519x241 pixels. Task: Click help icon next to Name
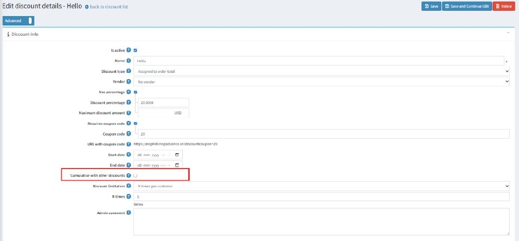pyautogui.click(x=129, y=61)
